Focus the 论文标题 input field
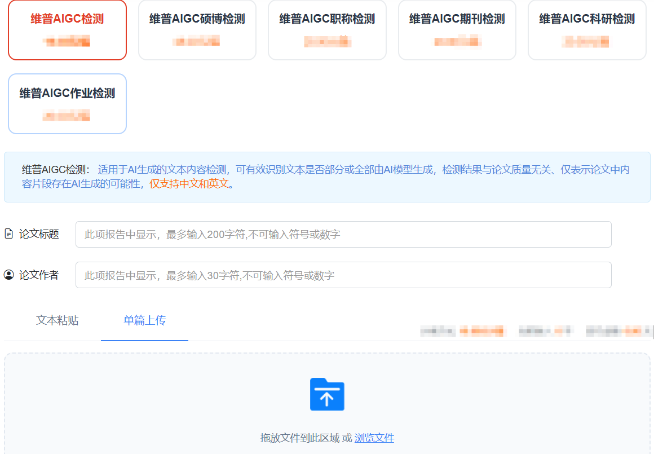654x454 pixels. (343, 234)
